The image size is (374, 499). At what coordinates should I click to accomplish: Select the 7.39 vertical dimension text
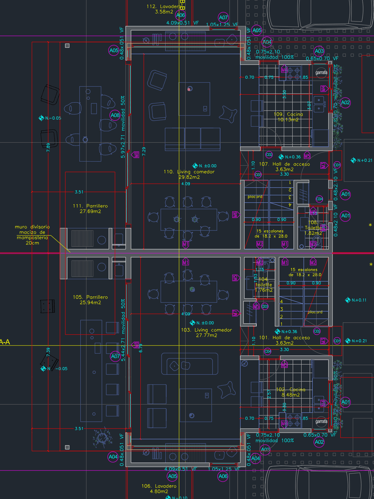click(x=48, y=352)
